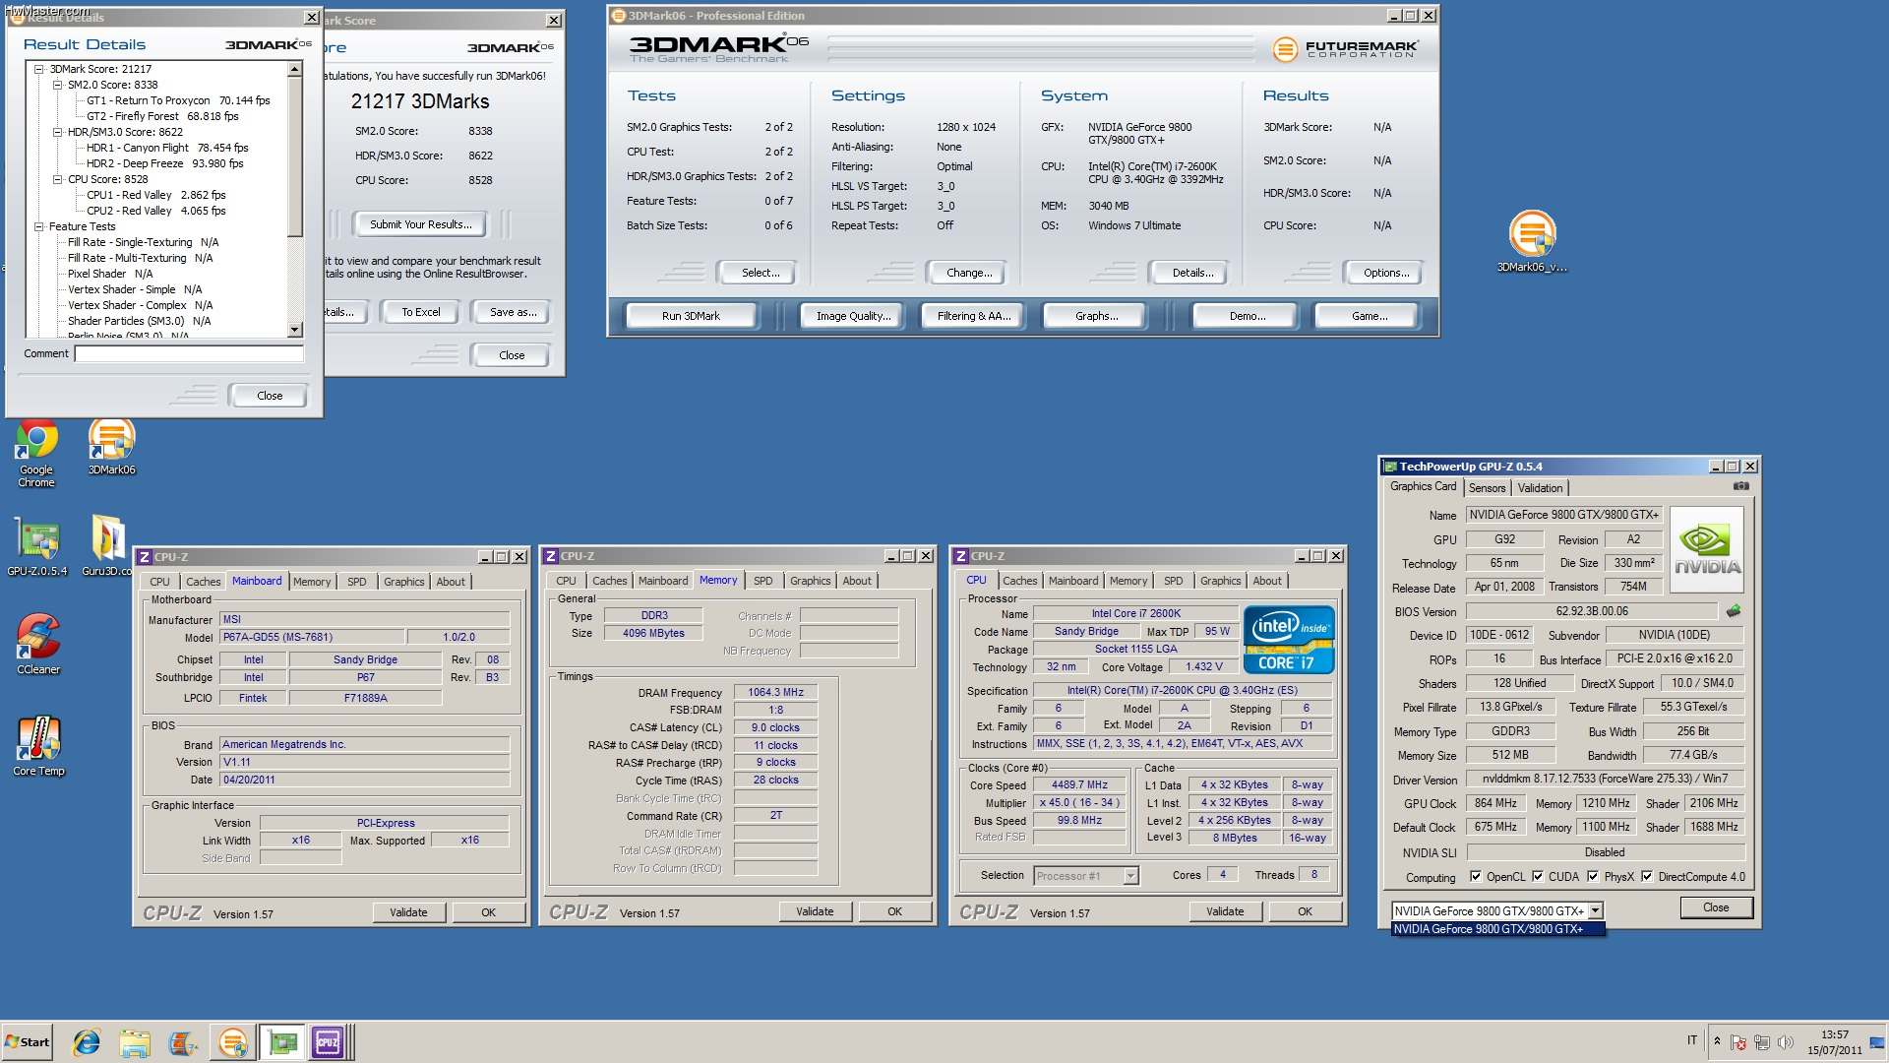Open the 3DMark06 desktop shortcut
1889x1063 pixels.
pyautogui.click(x=111, y=448)
